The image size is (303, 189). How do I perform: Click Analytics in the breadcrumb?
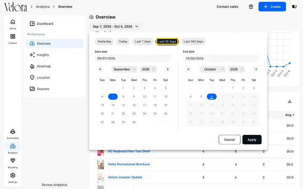click(x=43, y=7)
